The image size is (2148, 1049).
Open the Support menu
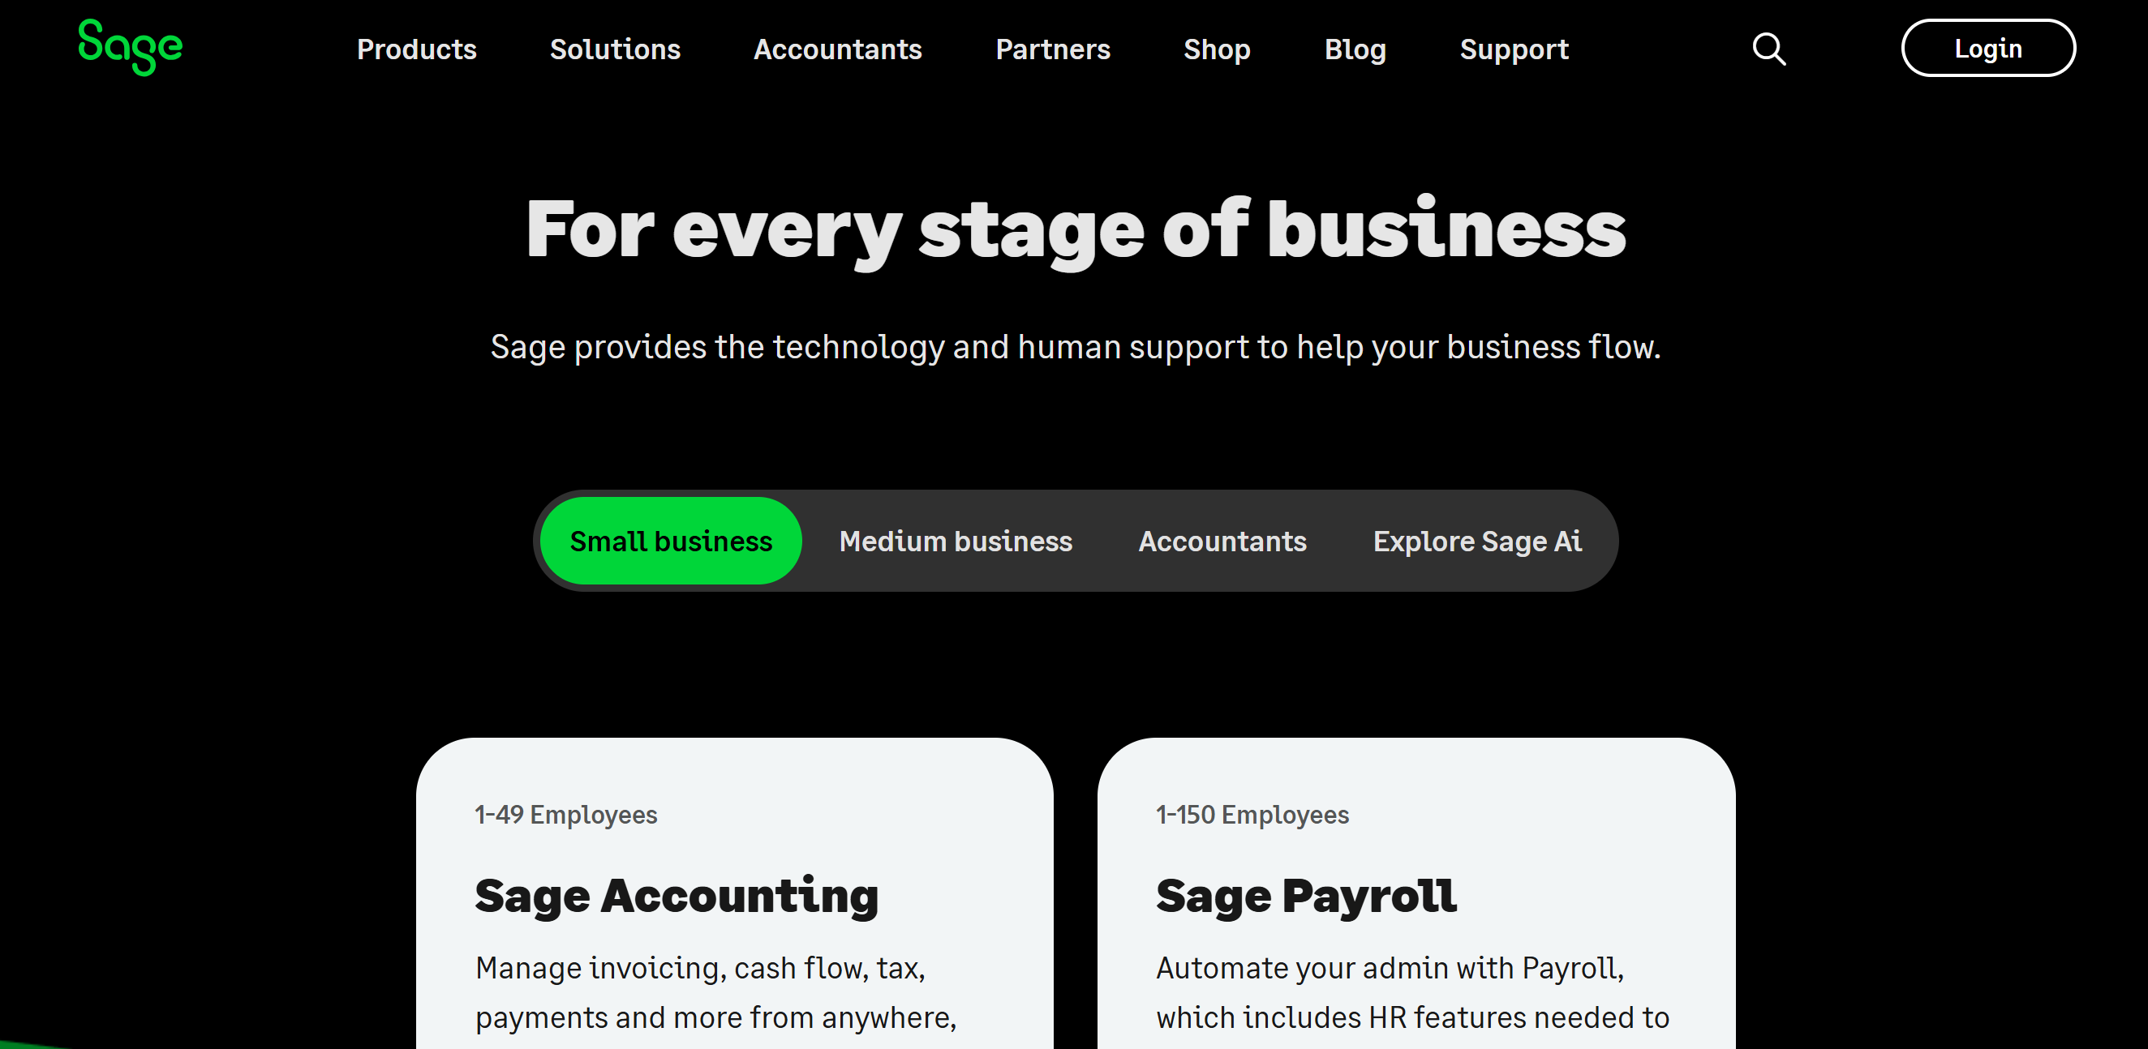pyautogui.click(x=1514, y=49)
